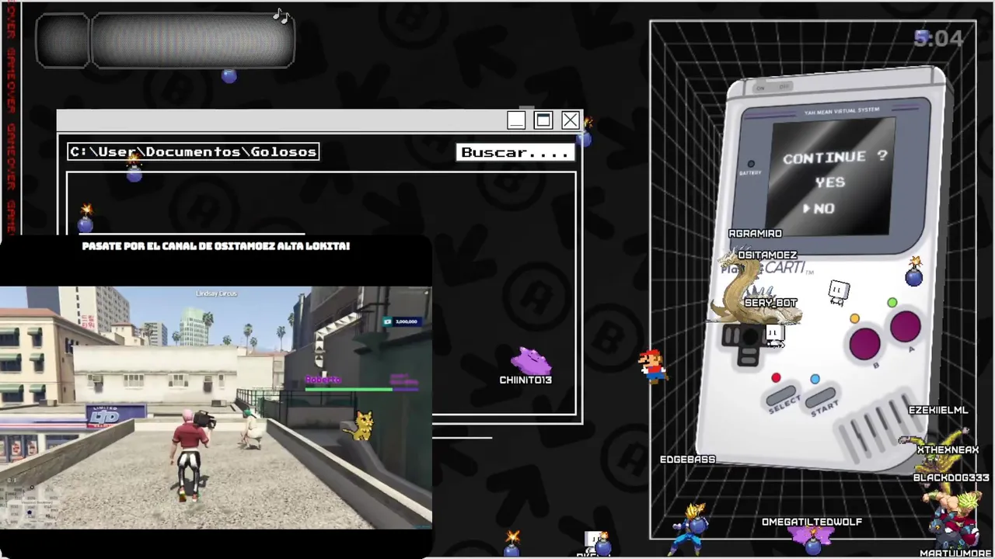Click the Game Boy B button
Image resolution: width=995 pixels, height=559 pixels.
864,342
